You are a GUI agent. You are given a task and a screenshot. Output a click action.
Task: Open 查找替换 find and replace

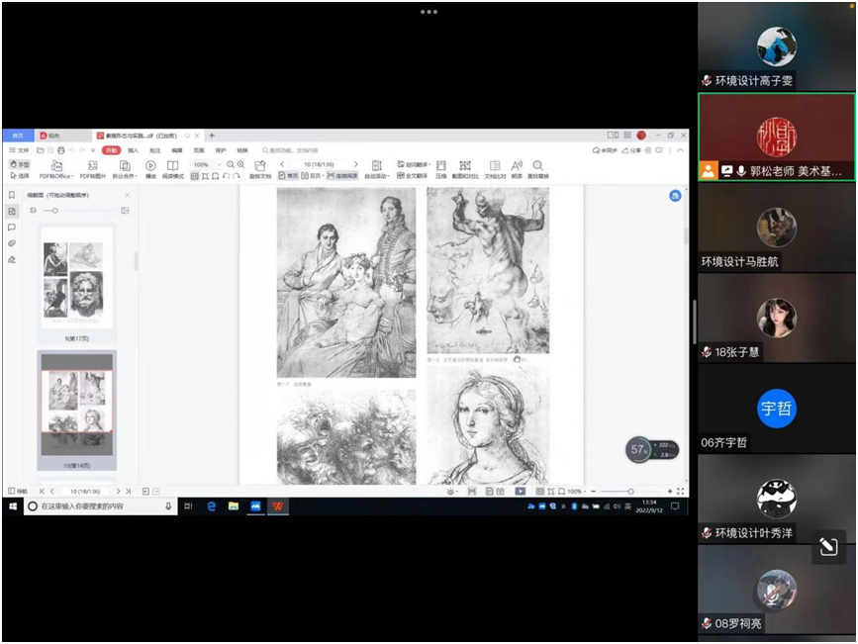click(538, 169)
